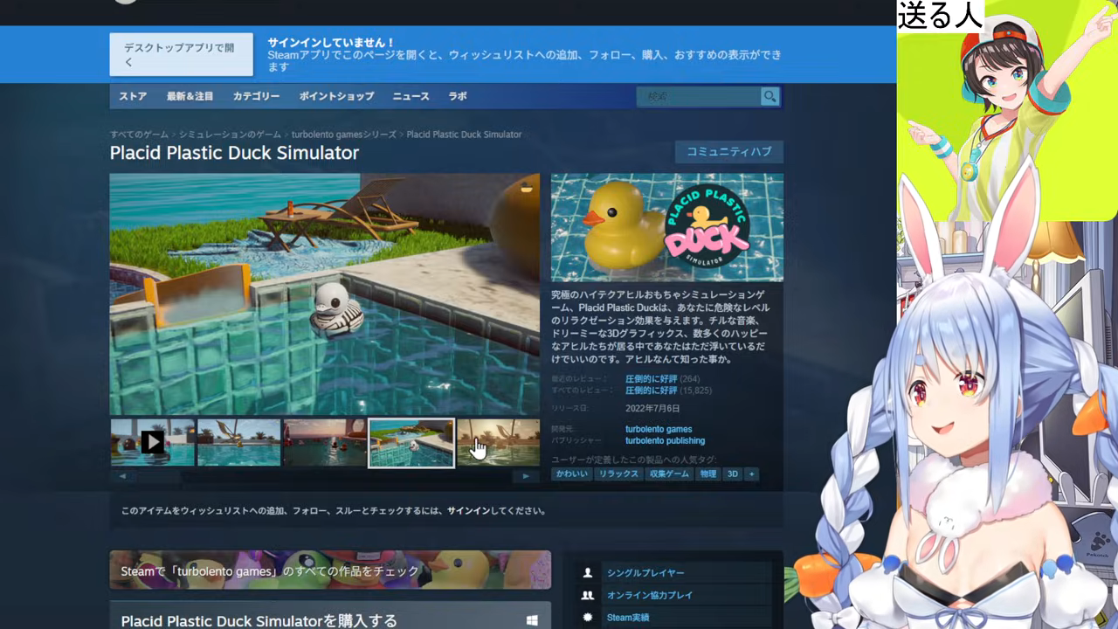
Task: Open the 最新&注目 menu
Action: [x=190, y=96]
